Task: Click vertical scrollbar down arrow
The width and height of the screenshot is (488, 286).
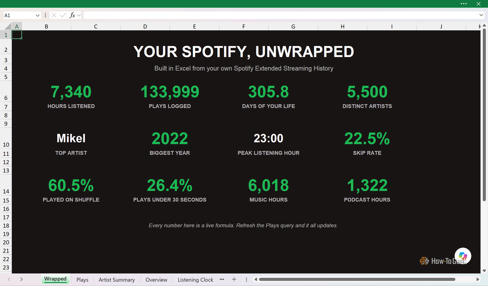Action: (484, 271)
